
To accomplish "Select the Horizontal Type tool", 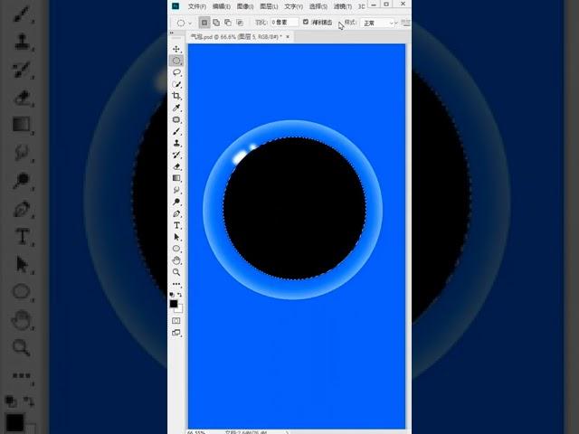I will (176, 225).
